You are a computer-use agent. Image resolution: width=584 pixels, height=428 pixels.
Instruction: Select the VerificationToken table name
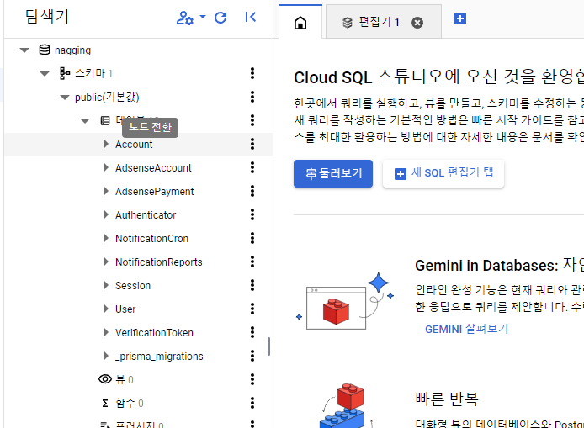tap(154, 332)
